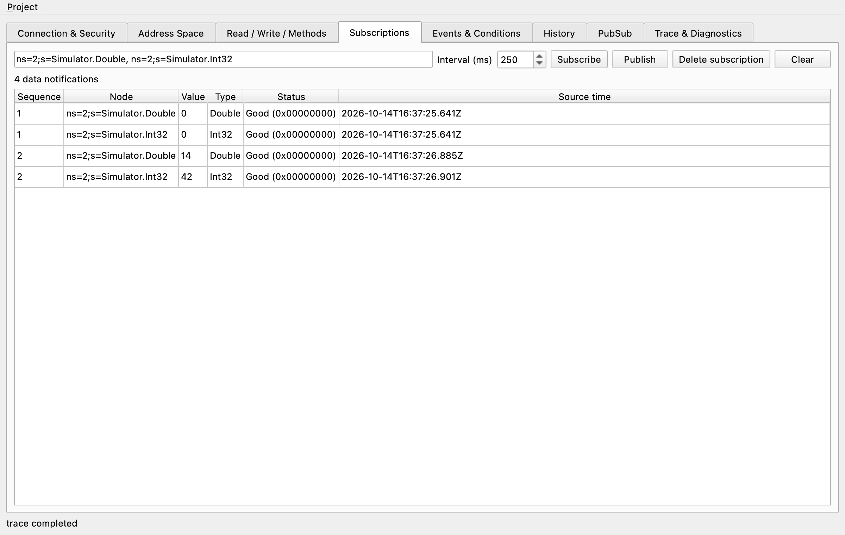Select Simulator.Int32 node in sequence 2 row
This screenshot has width=845, height=535.
121,177
